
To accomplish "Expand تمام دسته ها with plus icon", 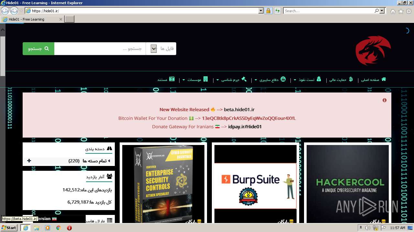I will 29,160.
